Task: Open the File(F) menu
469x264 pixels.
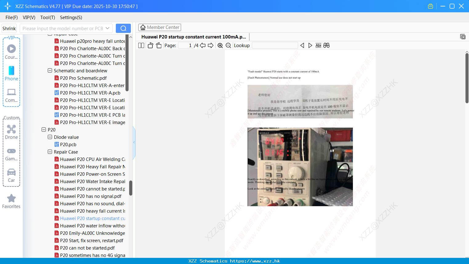Action: 12,18
